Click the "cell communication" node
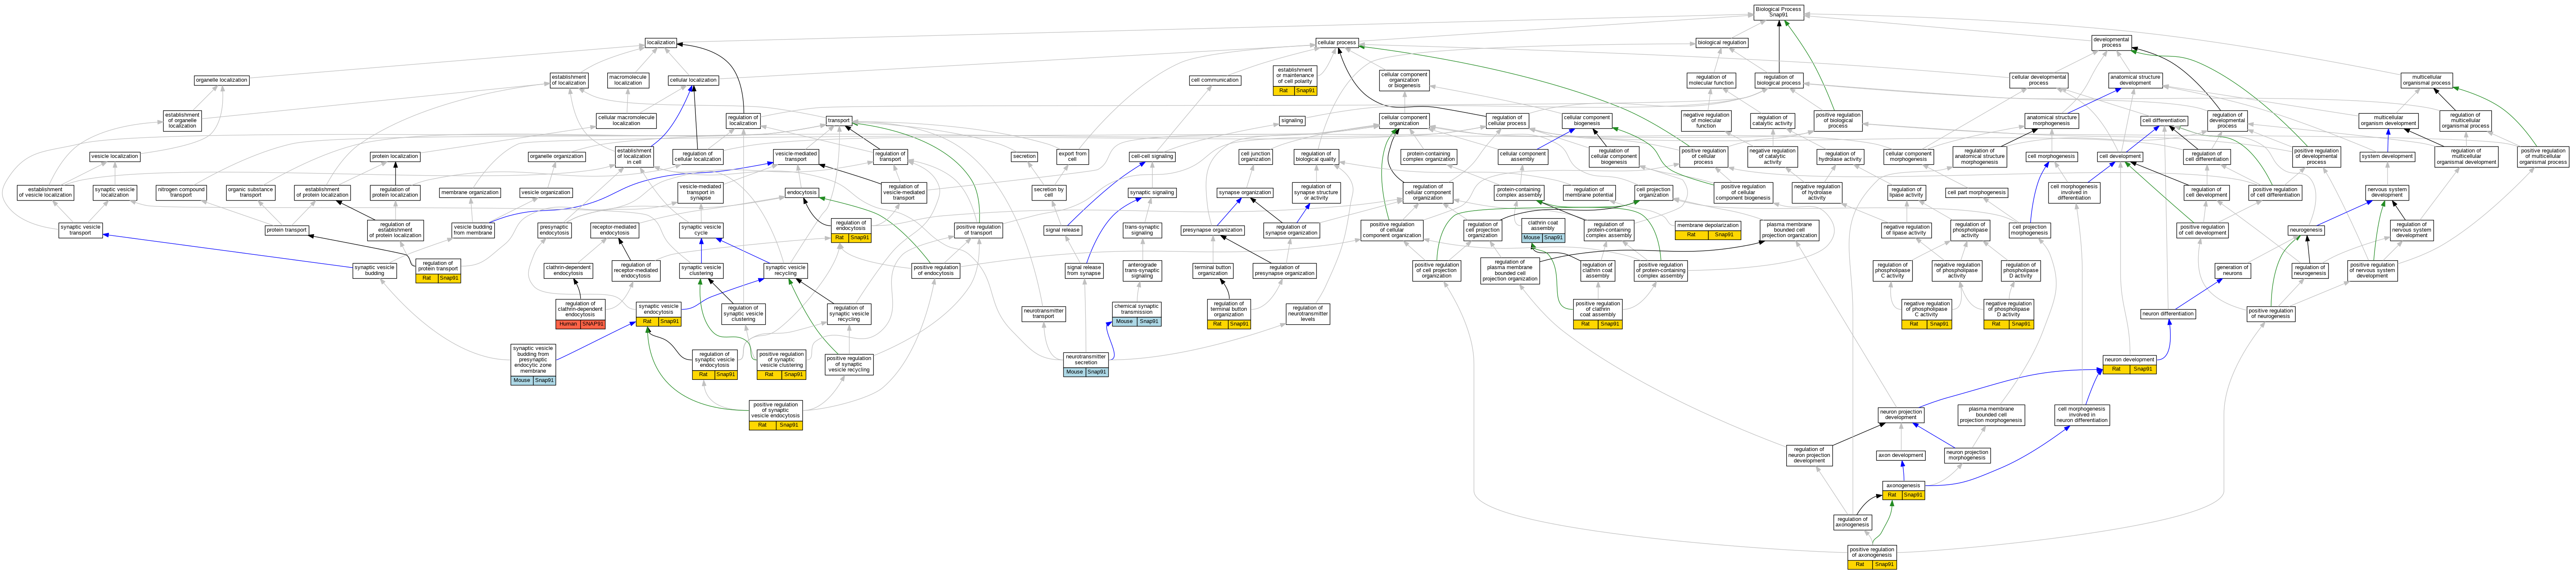Image resolution: width=2576 pixels, height=574 pixels. pyautogui.click(x=1215, y=80)
